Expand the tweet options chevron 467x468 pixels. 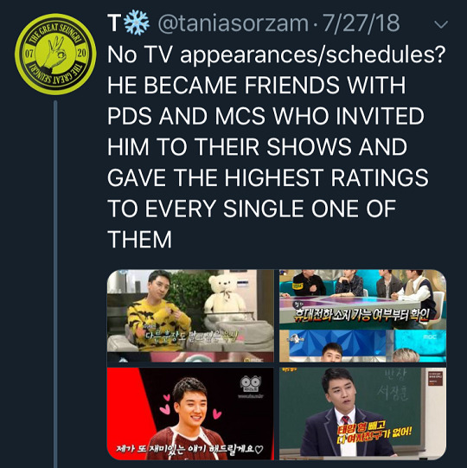pyautogui.click(x=441, y=24)
